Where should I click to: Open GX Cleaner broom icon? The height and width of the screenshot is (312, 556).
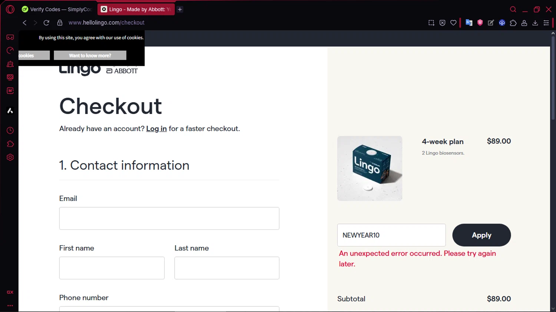click(x=10, y=64)
